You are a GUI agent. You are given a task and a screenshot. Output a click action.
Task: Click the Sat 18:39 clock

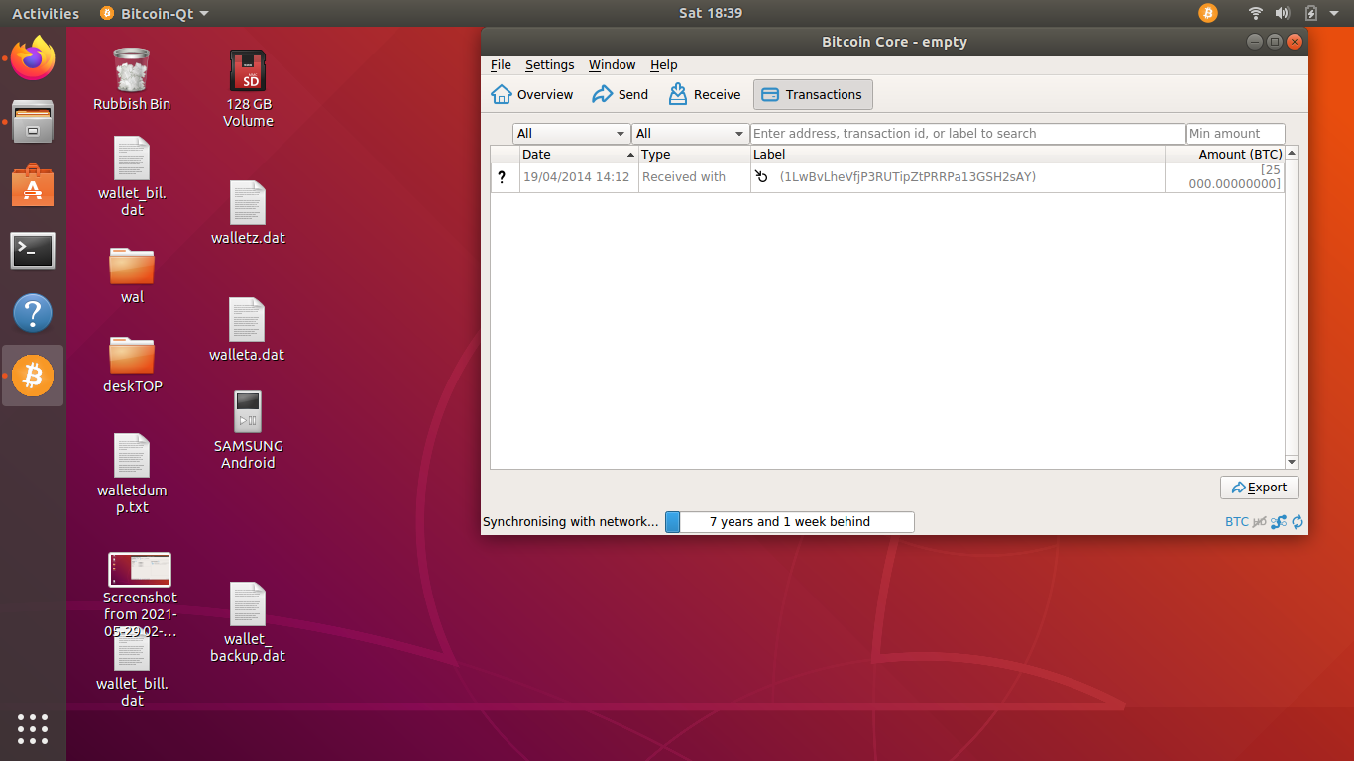[x=711, y=13]
